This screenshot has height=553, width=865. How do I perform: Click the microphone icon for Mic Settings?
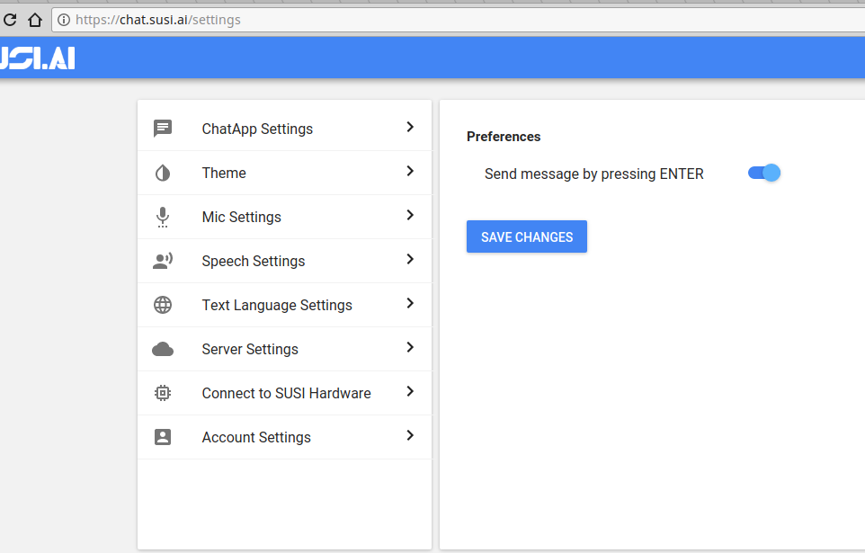point(163,217)
